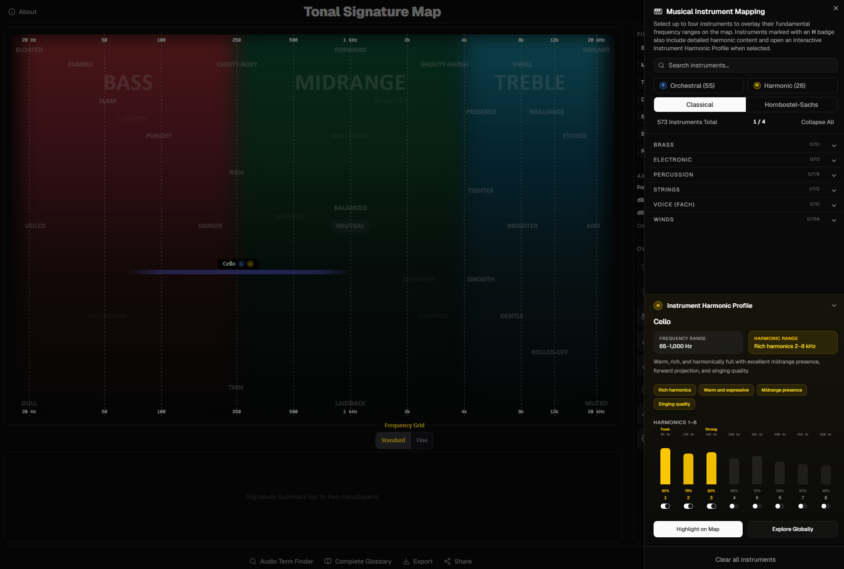
Task: Click the harmonic 3 yellow amplitude bar
Action: 711,468
